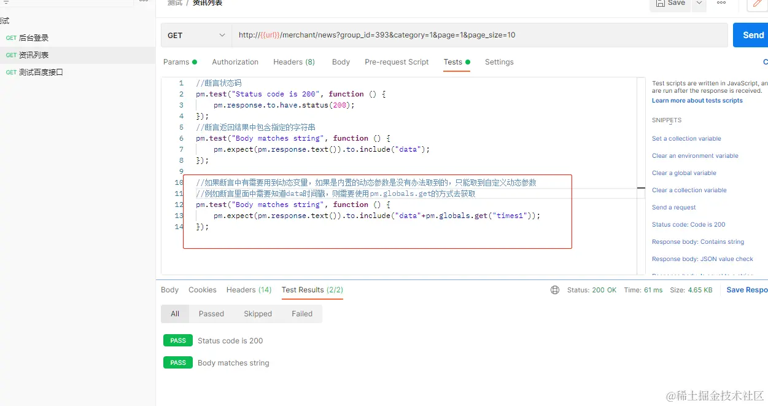768x406 pixels.
Task: Open the GET method dropdown
Action: 196,35
